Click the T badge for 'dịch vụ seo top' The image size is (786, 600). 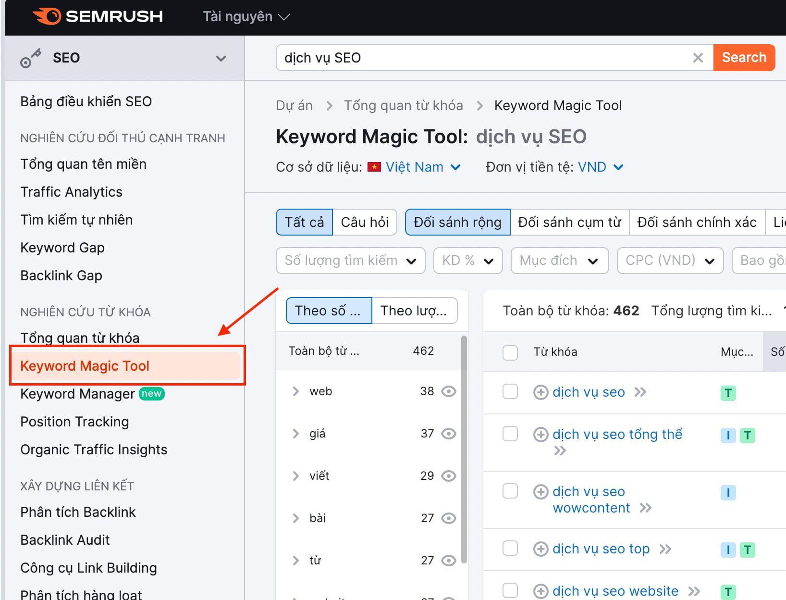coord(748,550)
